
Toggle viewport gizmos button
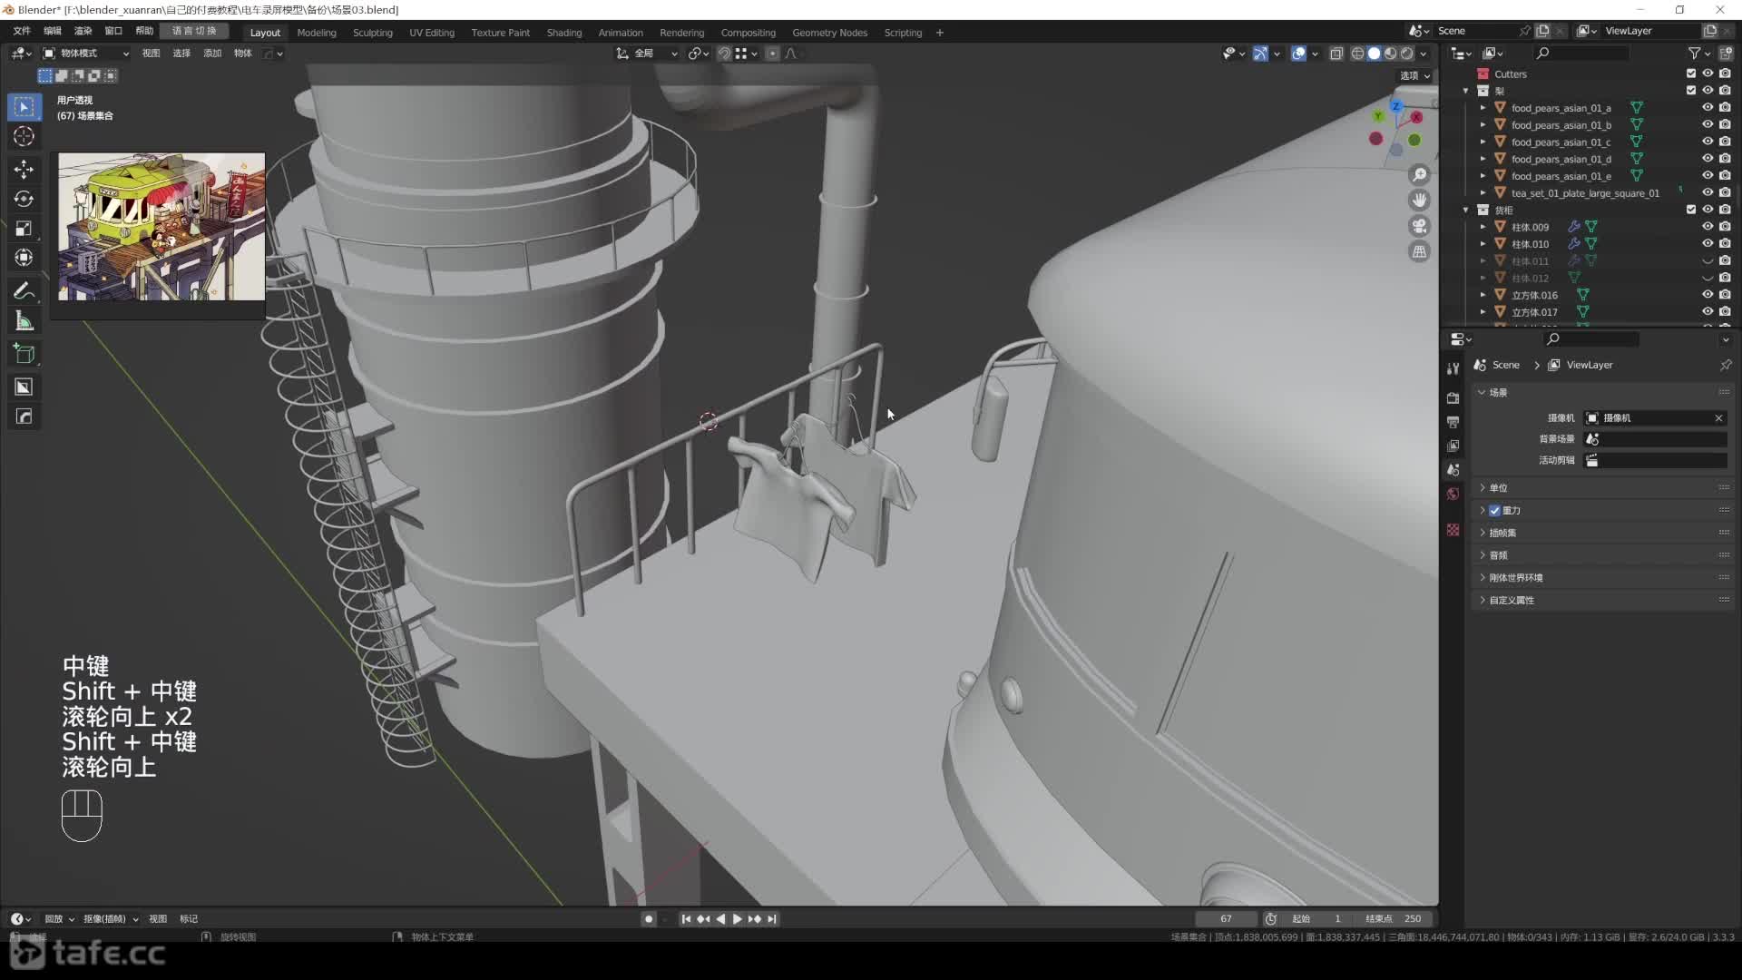click(x=1260, y=54)
